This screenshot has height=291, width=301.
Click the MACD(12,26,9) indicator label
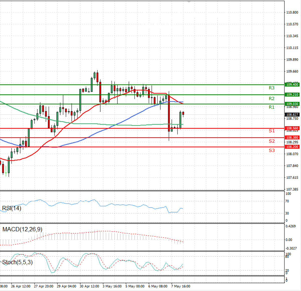coord(22,229)
